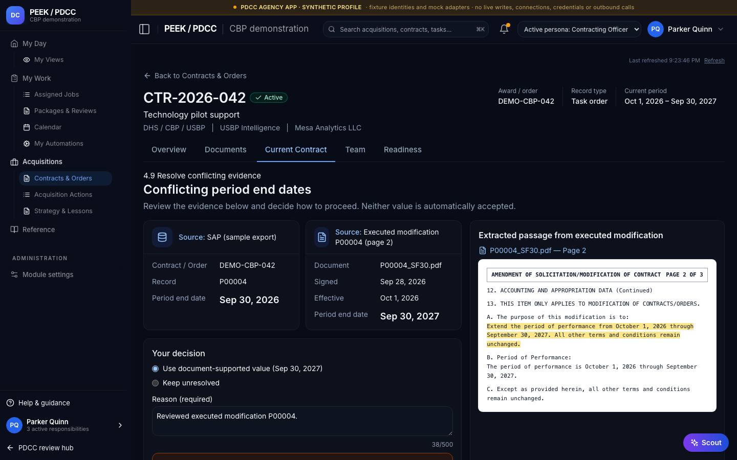Screen dimensions: 737x460
Task: Click the search magnifier icon
Action: [x=332, y=29]
